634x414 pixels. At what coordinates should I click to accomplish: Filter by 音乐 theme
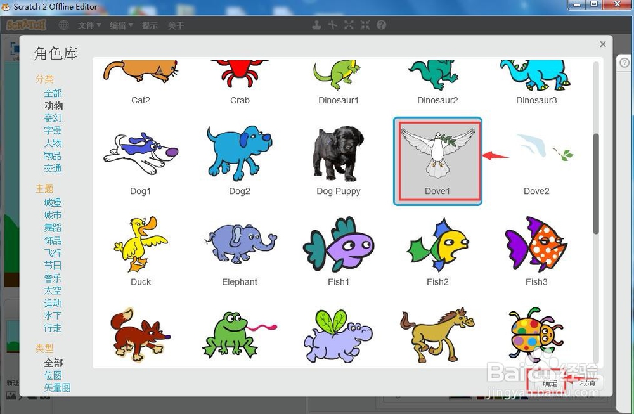53,278
